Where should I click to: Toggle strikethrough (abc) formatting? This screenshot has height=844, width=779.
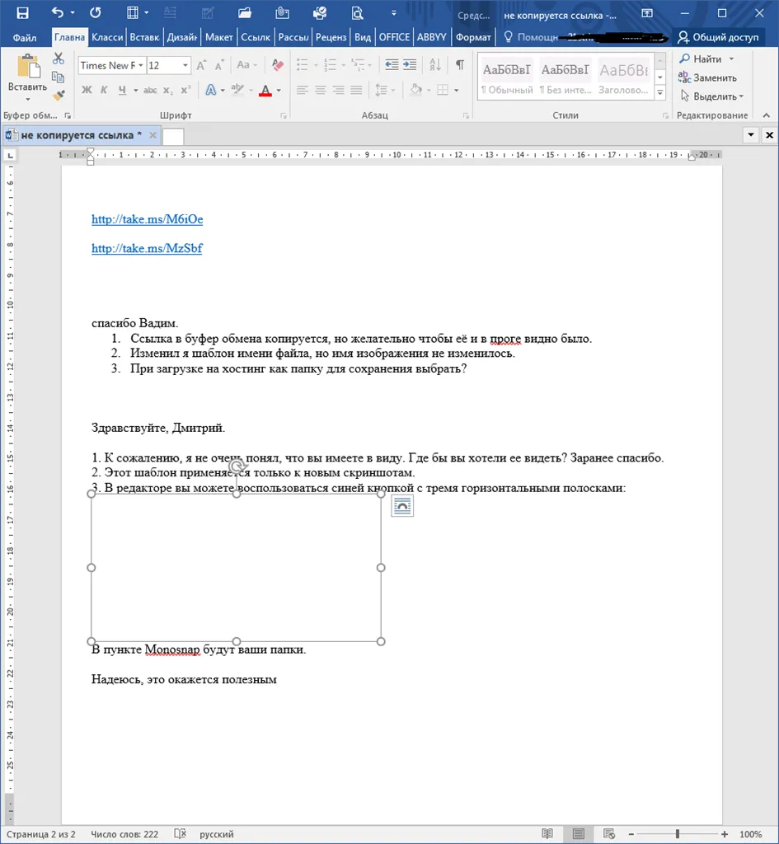(150, 91)
